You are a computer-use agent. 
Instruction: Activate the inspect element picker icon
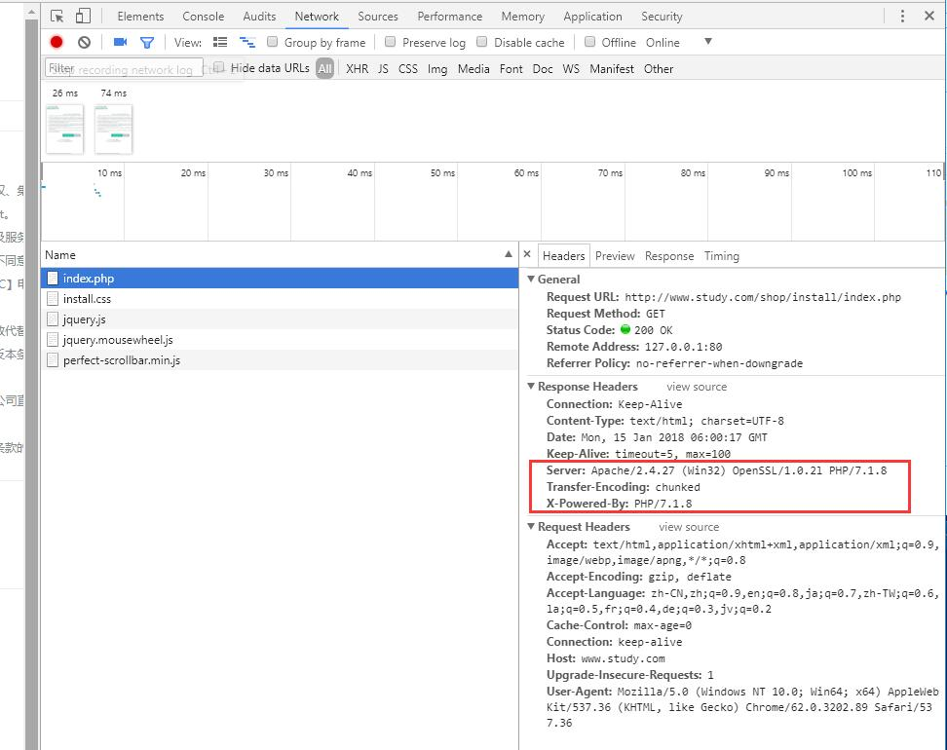tap(57, 17)
